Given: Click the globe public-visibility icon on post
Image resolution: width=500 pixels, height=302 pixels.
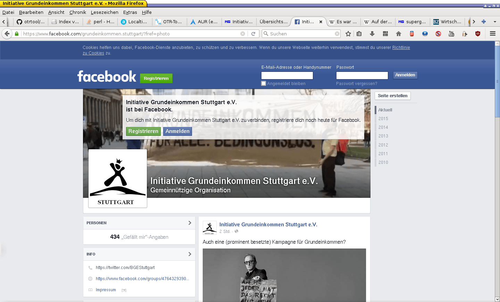Looking at the screenshot, I should tap(236, 231).
